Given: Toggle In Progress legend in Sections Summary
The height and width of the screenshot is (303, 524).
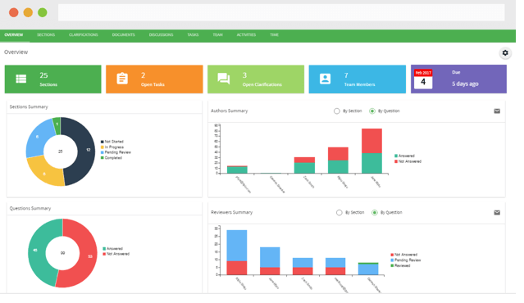Looking at the screenshot, I should coord(112,147).
